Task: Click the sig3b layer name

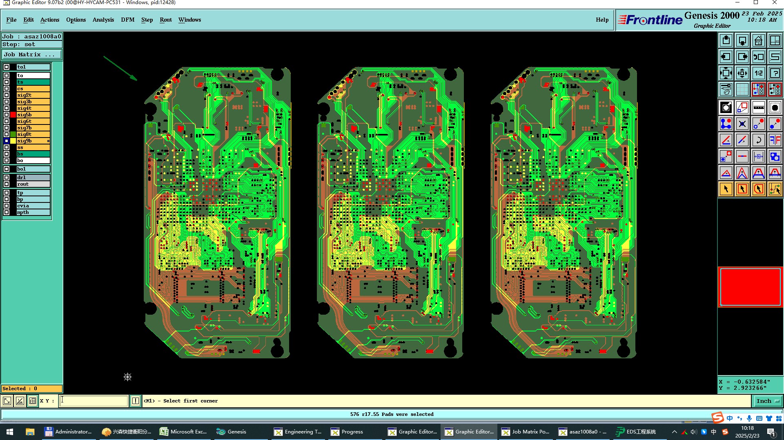Action: coord(33,102)
